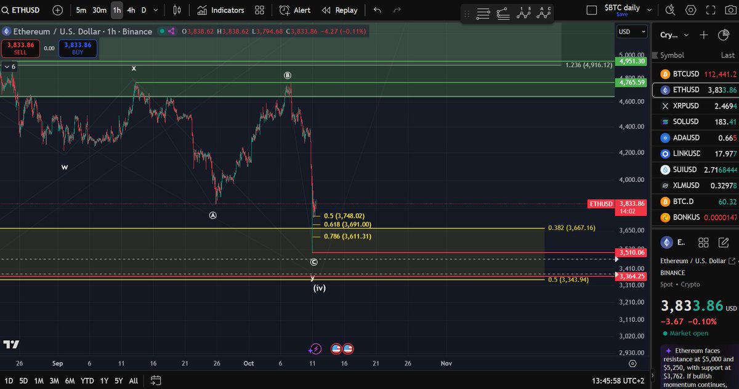Open the details panel grid icon

pos(704,242)
